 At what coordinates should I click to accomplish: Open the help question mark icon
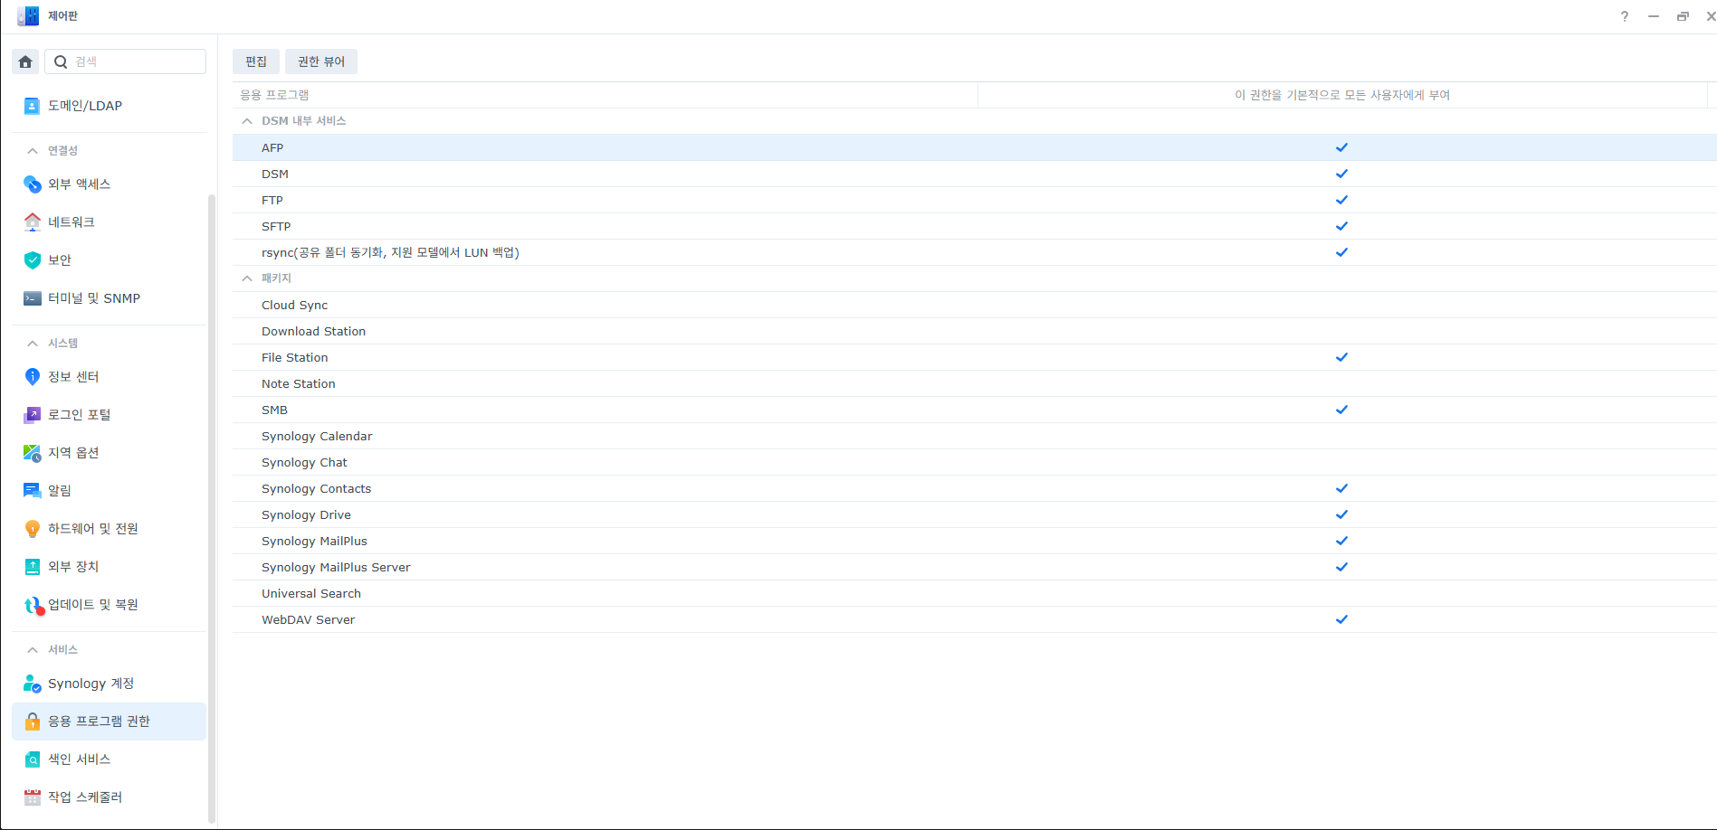1625,16
